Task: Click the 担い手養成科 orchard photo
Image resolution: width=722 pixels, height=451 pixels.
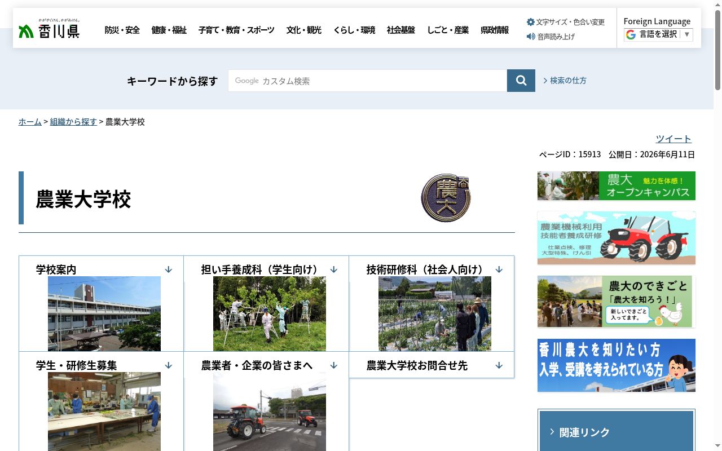Action: tap(270, 313)
